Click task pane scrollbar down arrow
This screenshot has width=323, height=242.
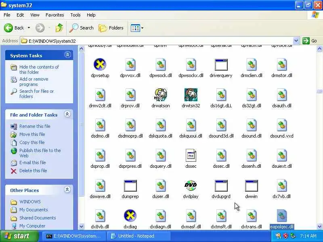click(x=82, y=227)
